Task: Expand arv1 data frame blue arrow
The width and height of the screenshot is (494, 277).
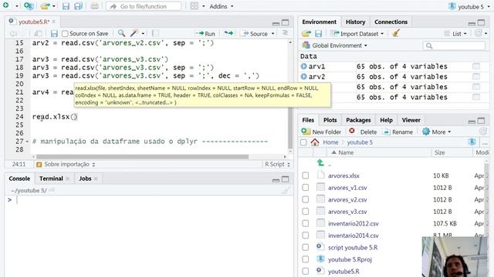Action: pos(303,66)
